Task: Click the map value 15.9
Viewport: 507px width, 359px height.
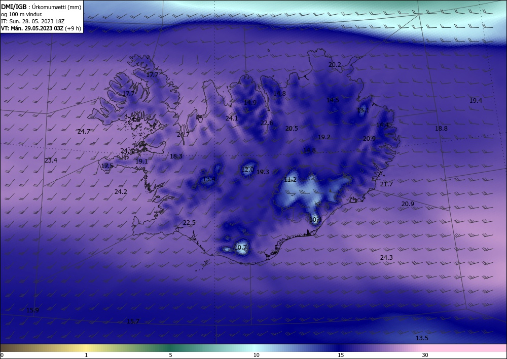Action: (32, 310)
